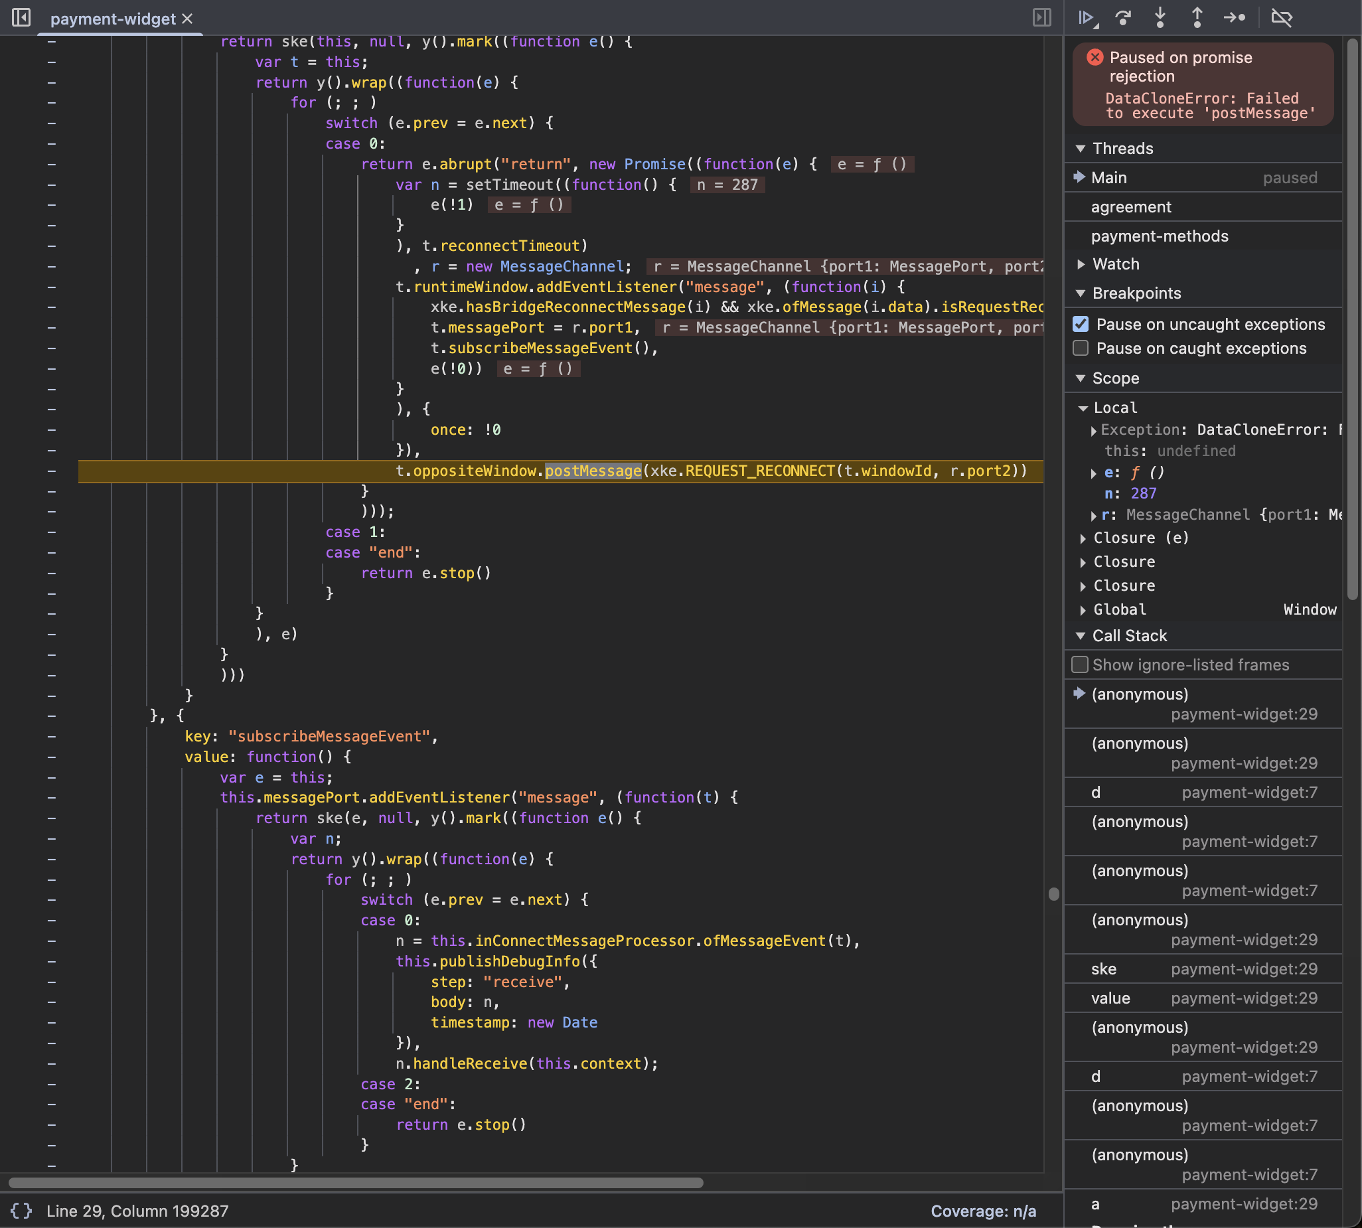
Task: Click the n: 287 scope variable
Action: click(x=1130, y=494)
